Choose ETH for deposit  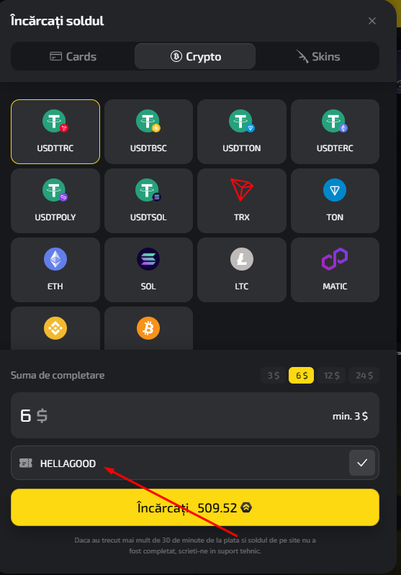(55, 270)
